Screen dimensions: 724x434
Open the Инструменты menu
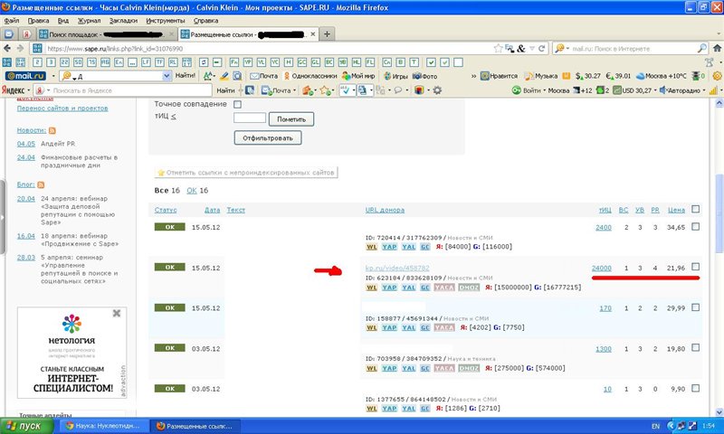(166, 21)
